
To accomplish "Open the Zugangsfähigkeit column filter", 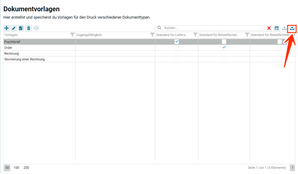I will [152, 35].
